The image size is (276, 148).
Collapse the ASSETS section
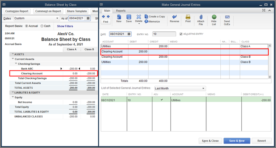[13, 54]
